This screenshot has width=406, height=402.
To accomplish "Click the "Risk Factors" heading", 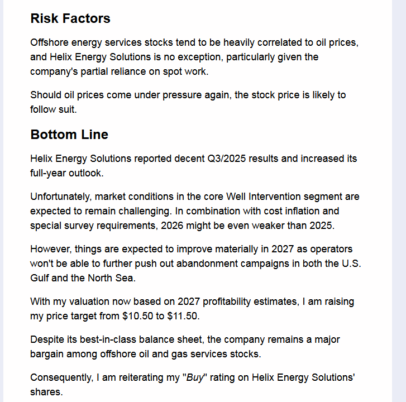I will pos(70,18).
